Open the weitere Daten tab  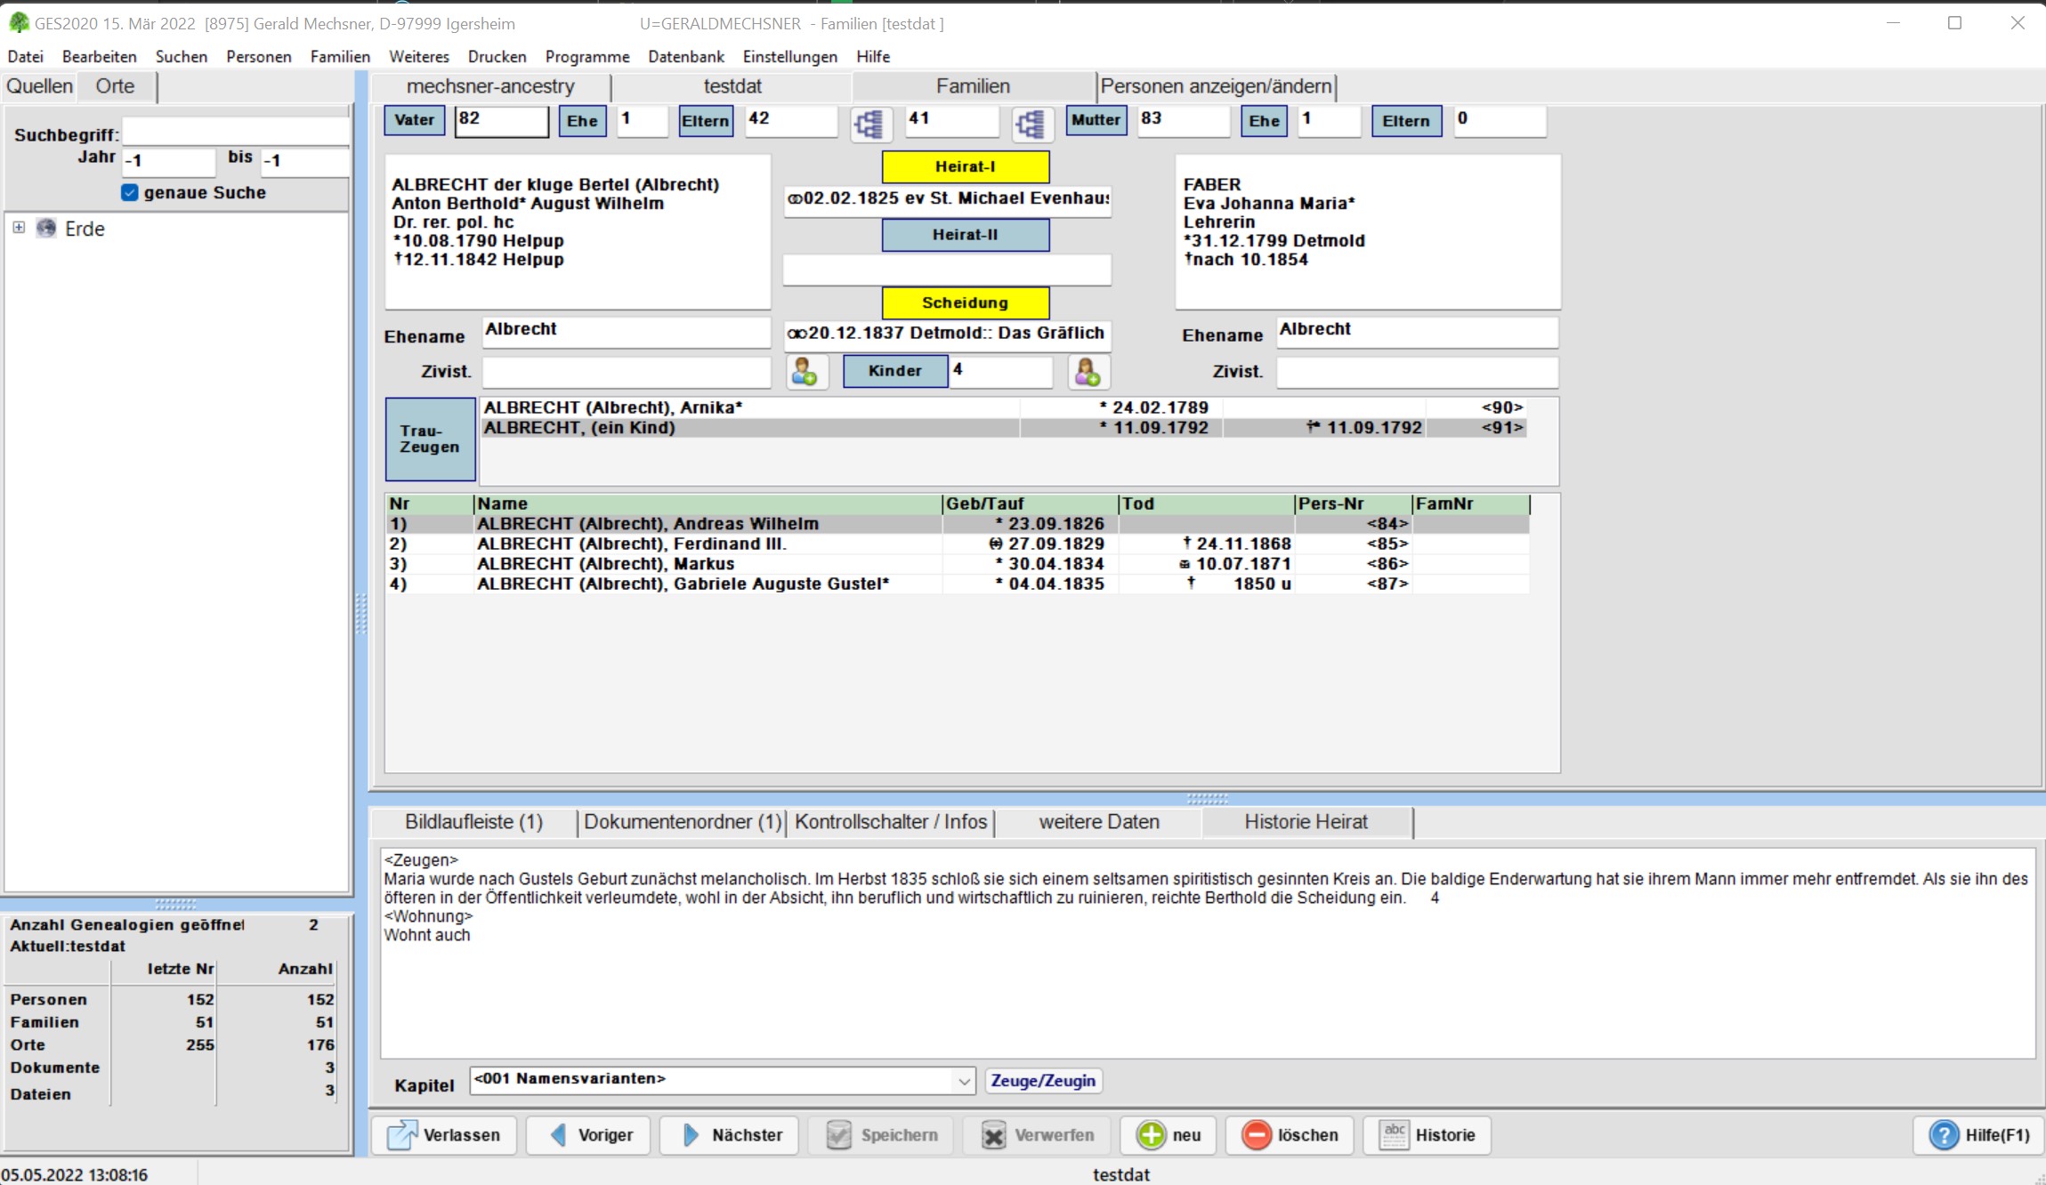pos(1099,822)
